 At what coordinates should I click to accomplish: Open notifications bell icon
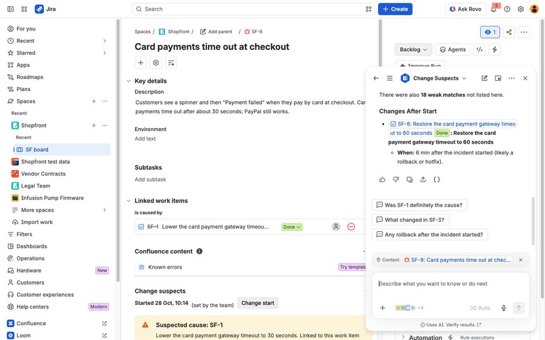click(494, 9)
